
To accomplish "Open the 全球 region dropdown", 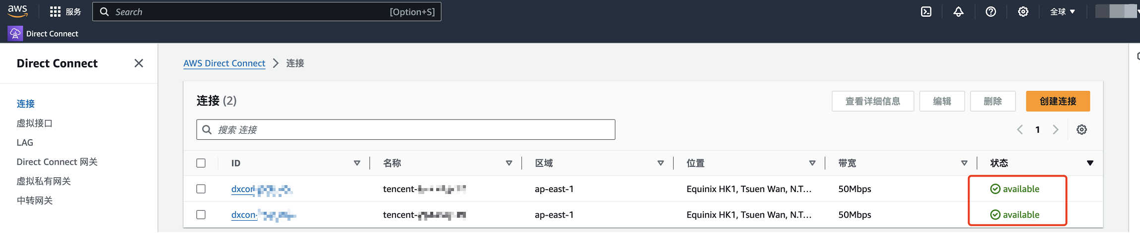I will click(1062, 12).
